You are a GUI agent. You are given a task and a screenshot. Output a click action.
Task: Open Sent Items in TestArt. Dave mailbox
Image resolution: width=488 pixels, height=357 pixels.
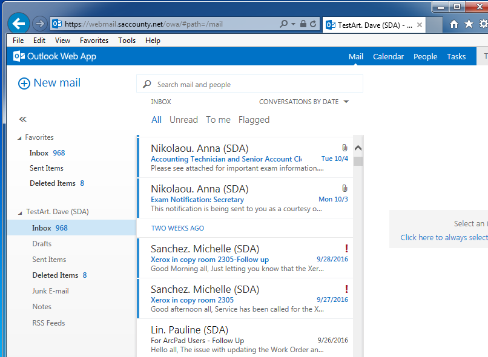click(49, 260)
